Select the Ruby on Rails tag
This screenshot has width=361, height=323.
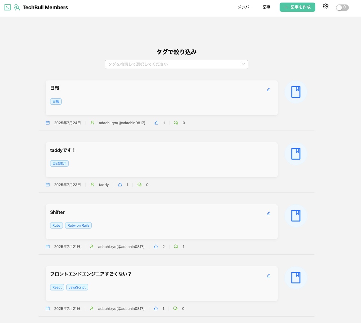pyautogui.click(x=78, y=225)
